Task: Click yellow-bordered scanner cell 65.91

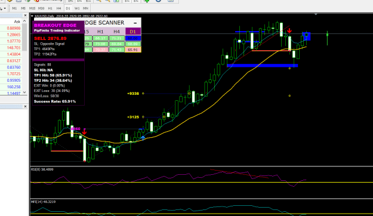Action: 133,50
